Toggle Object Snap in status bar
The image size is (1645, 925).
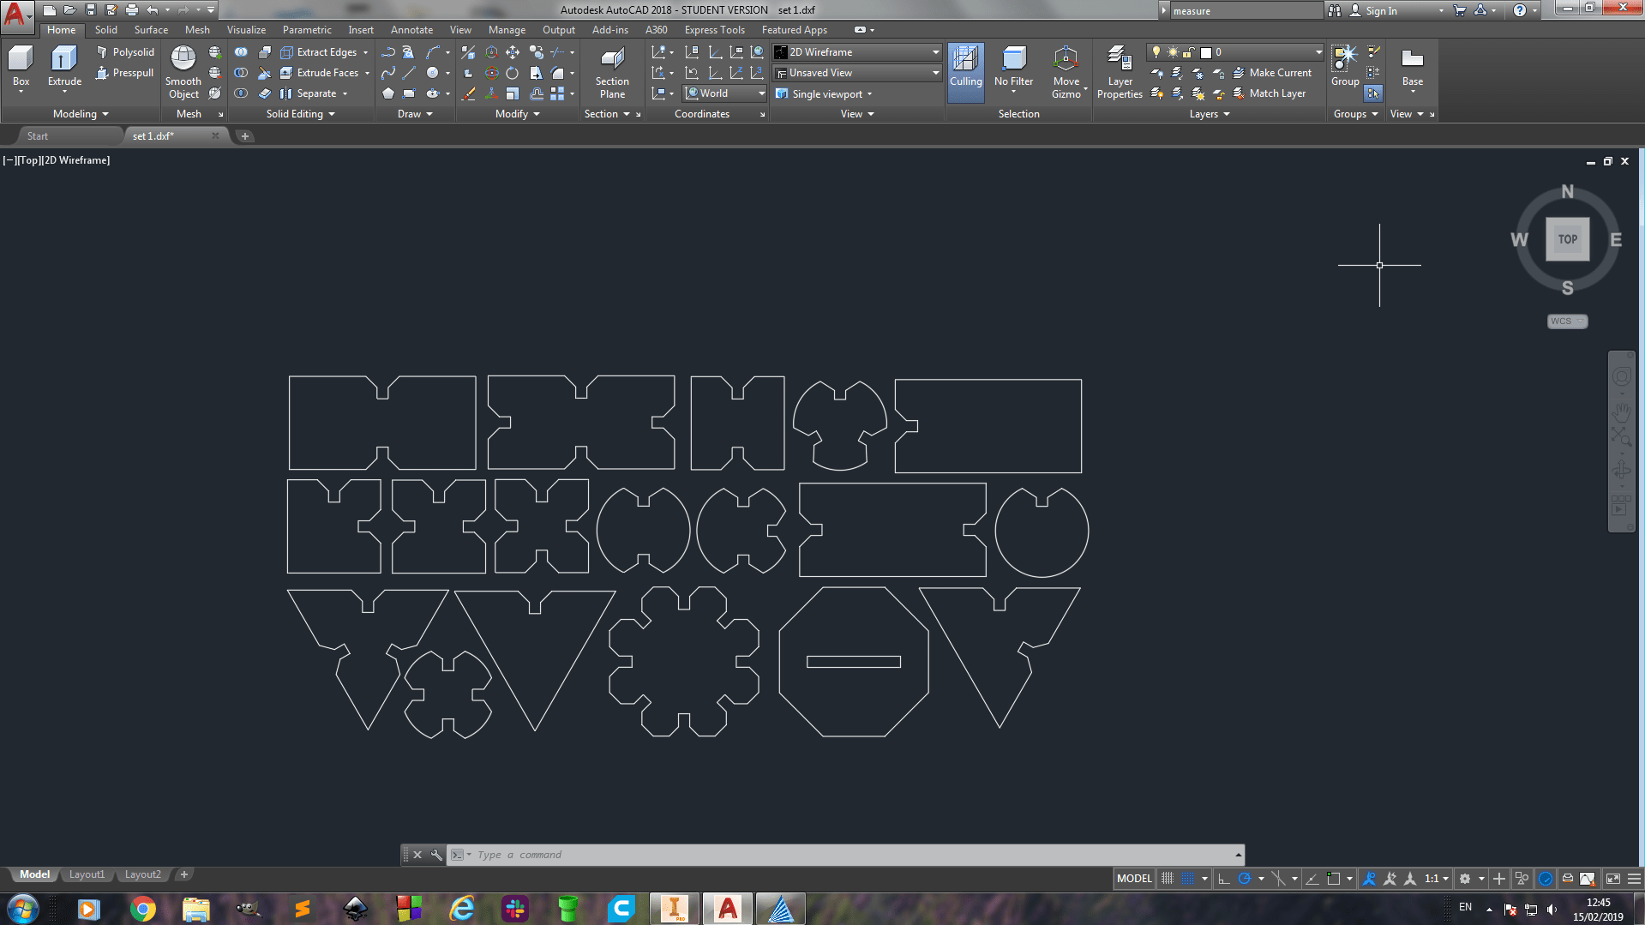(x=1333, y=879)
